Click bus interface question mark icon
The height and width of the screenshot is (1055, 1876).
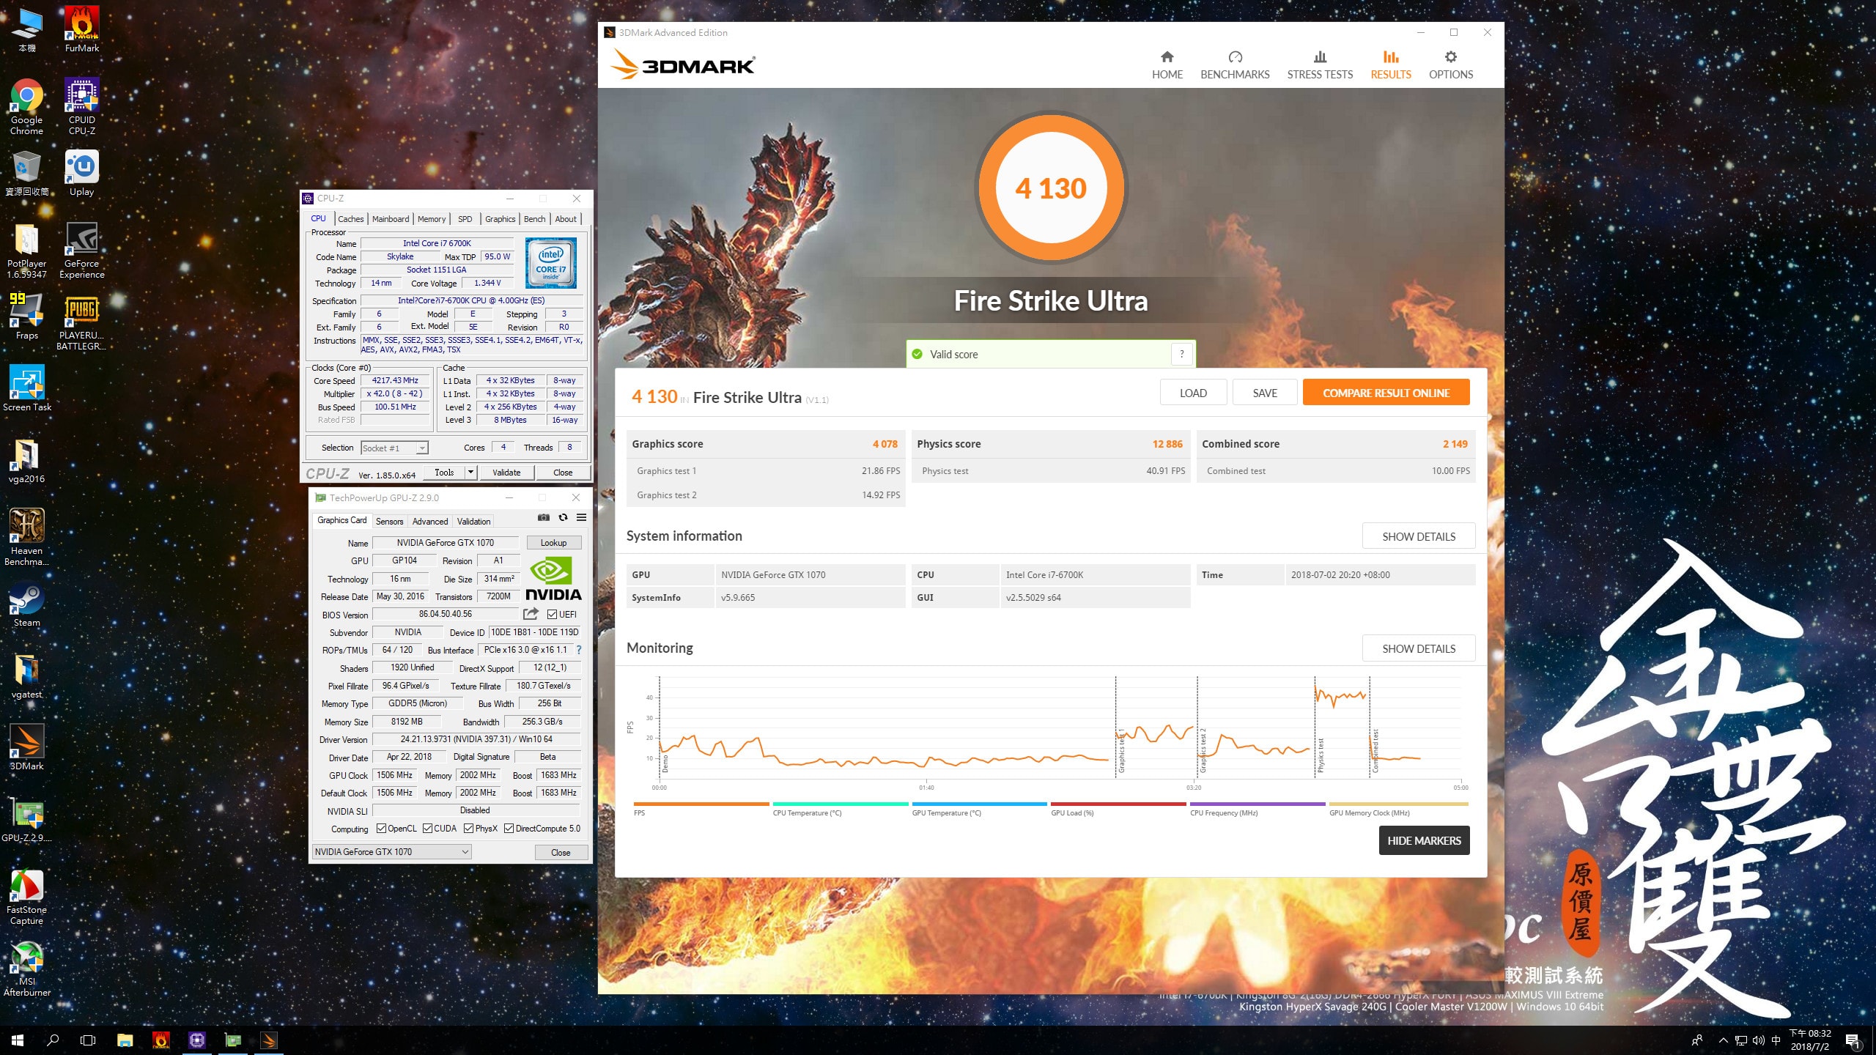coord(579,650)
